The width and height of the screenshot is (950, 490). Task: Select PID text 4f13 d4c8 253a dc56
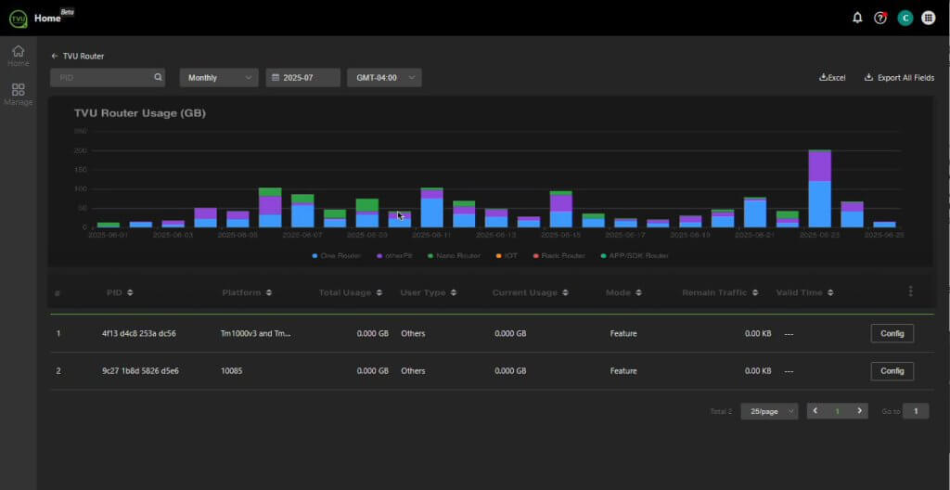[x=139, y=333]
